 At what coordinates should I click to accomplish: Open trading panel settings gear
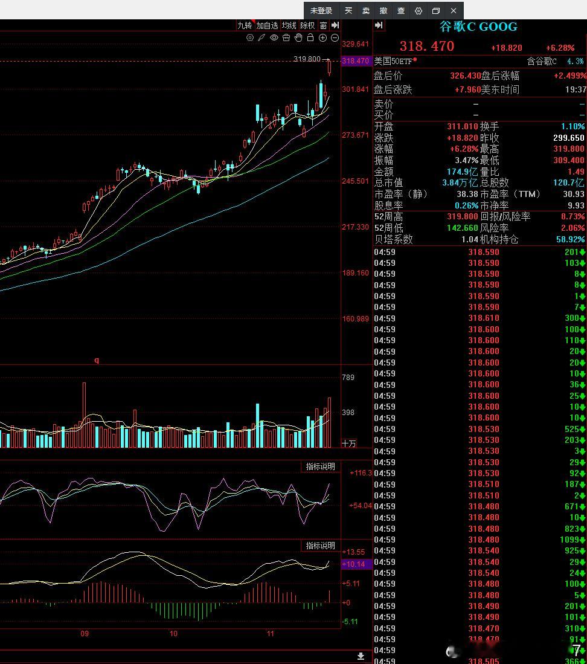[x=418, y=11]
